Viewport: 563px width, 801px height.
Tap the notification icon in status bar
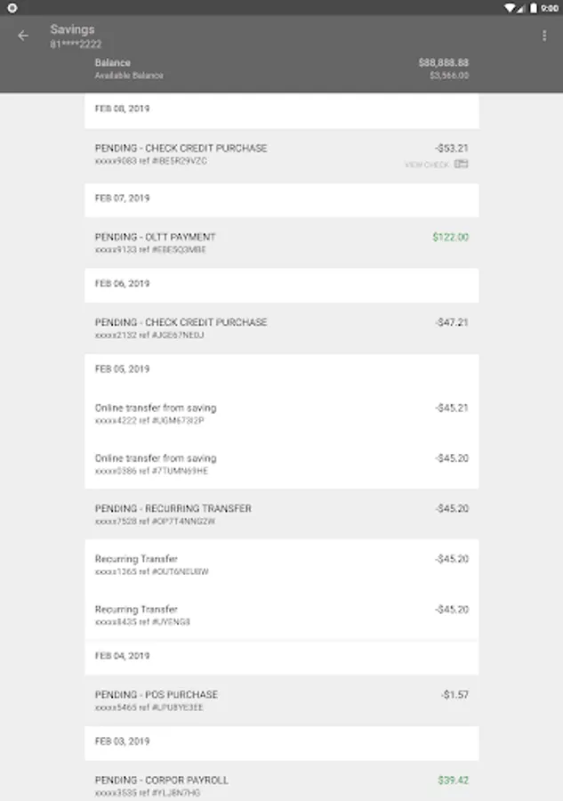tap(12, 7)
